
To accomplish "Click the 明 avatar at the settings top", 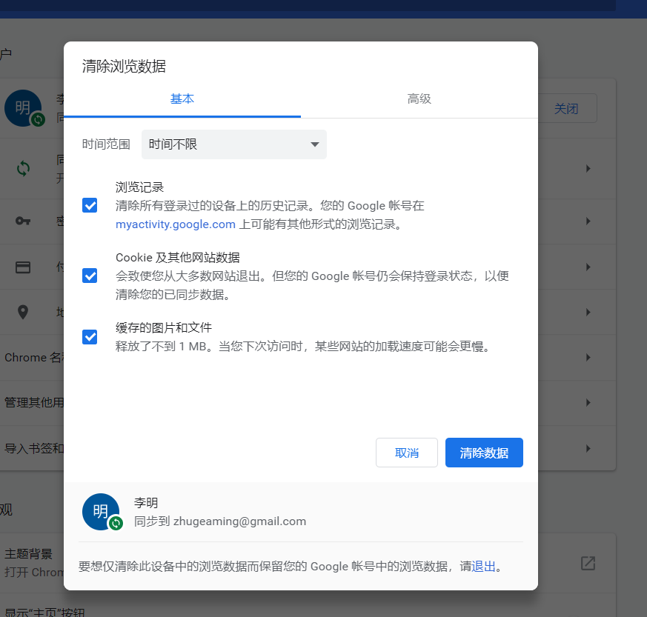I will (23, 108).
